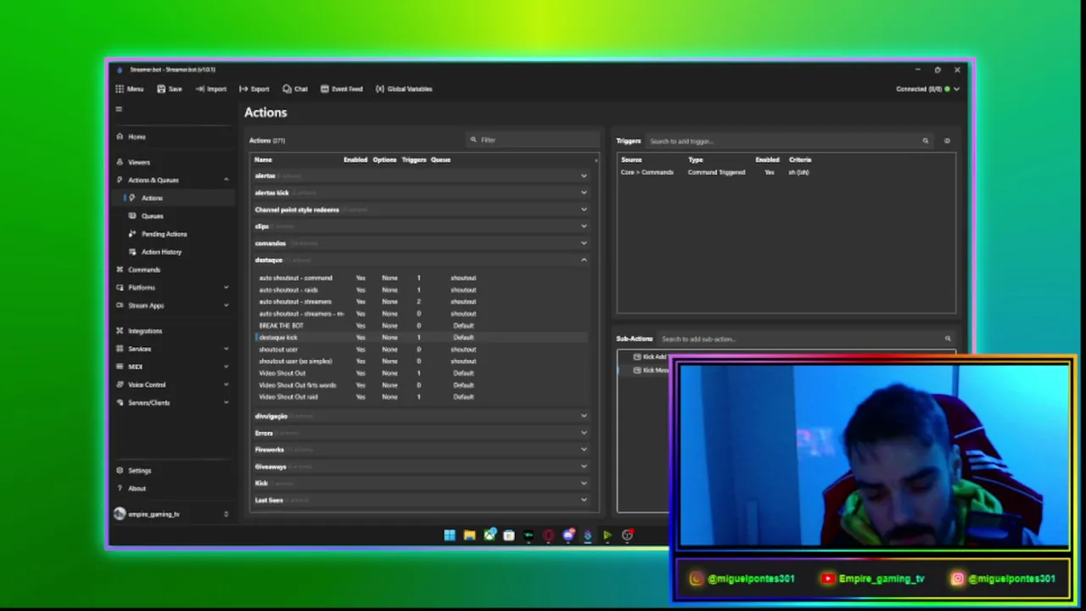
Task: Expand the Services sidebar section chevron
Action: click(x=226, y=349)
